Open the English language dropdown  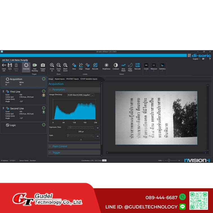click(x=196, y=59)
